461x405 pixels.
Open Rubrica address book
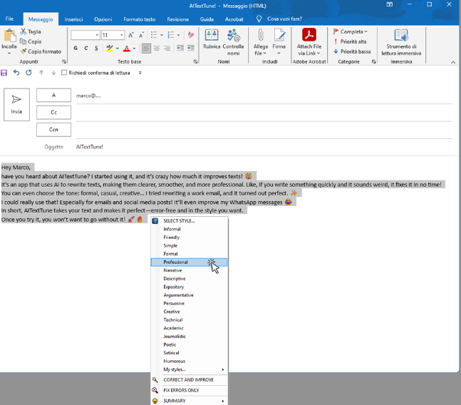click(212, 41)
